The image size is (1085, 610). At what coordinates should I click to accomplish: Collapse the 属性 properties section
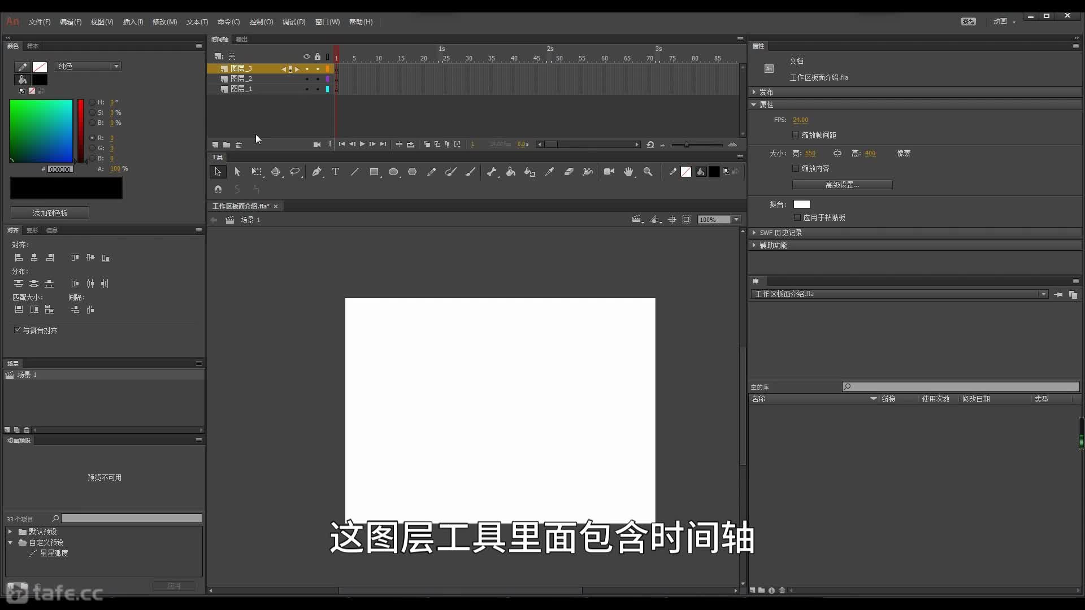tap(754, 104)
